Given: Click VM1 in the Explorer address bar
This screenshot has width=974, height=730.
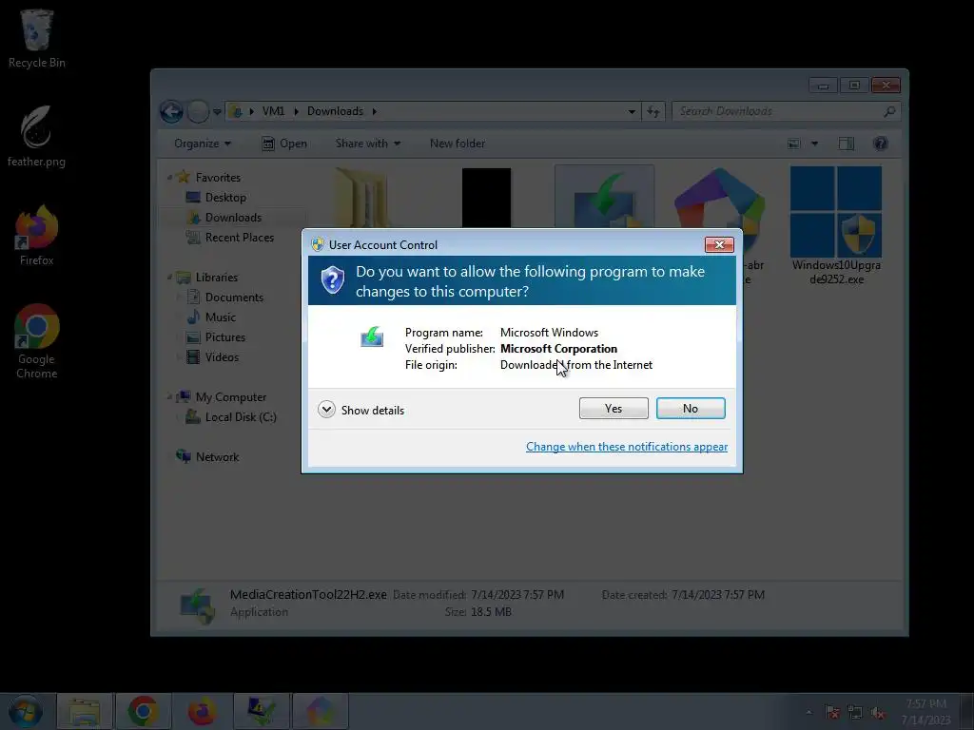Looking at the screenshot, I should (x=273, y=111).
